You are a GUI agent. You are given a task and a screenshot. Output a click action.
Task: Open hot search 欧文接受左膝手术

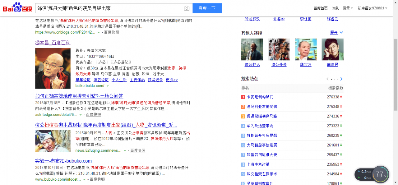pos(262,174)
